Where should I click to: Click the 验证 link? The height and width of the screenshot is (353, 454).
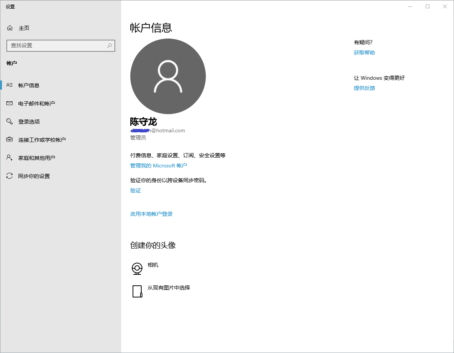136,190
